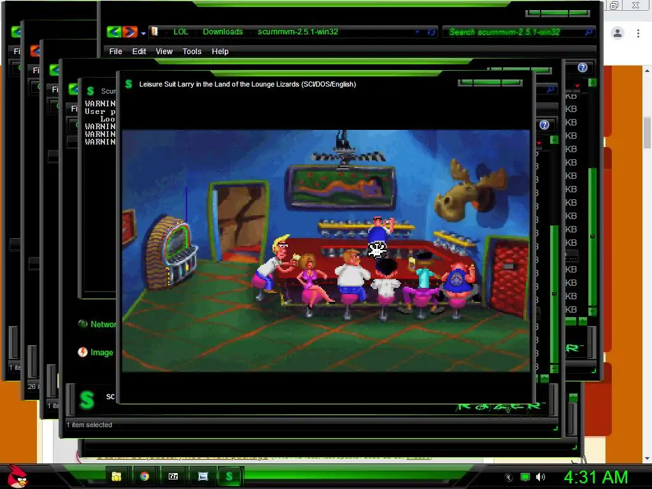This screenshot has height=489, width=652.
Task: Click the Leisure Suit Larry game window title
Action: (248, 84)
